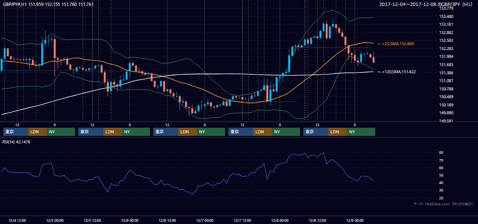The height and width of the screenshot is (224, 478).
Task: Click the 152.283 price axis label
Action: coord(446,49)
